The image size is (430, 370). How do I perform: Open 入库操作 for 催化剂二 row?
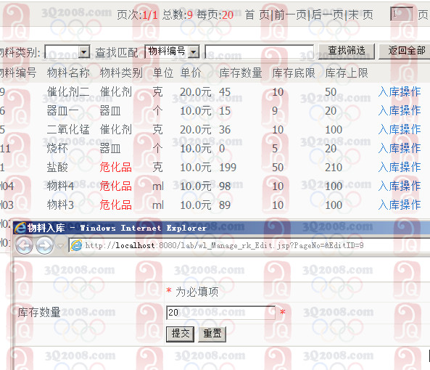pos(400,92)
